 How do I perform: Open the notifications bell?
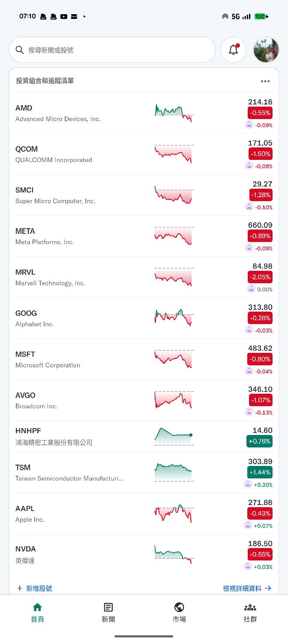coord(233,49)
